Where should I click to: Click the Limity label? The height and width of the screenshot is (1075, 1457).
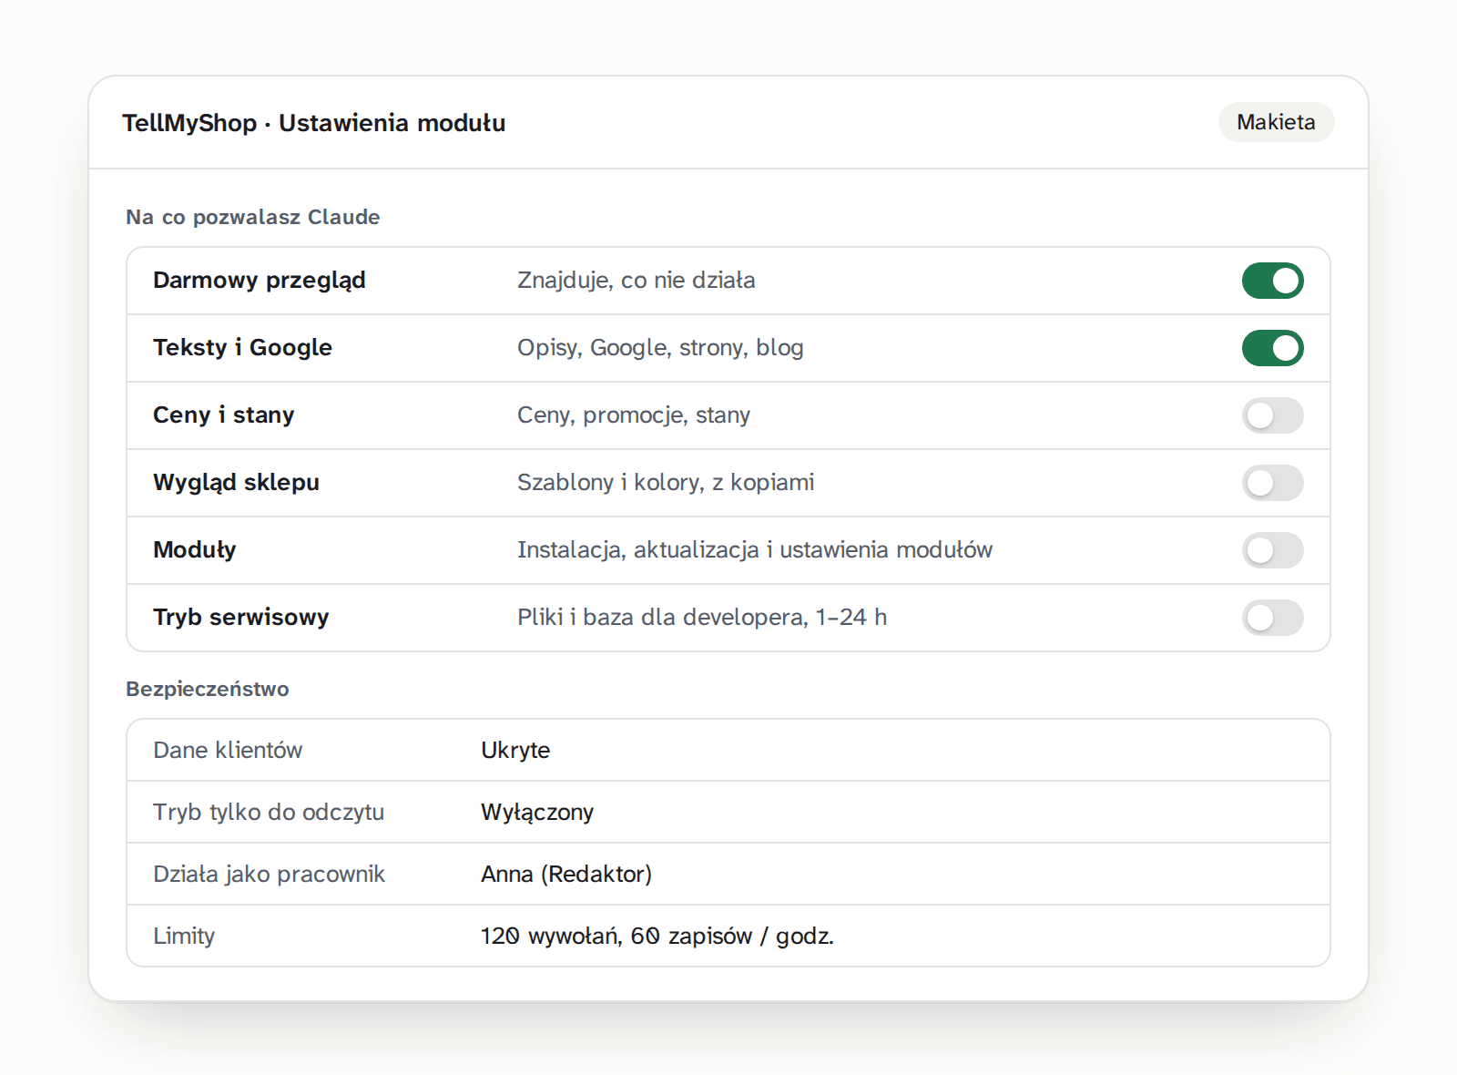[x=184, y=937]
